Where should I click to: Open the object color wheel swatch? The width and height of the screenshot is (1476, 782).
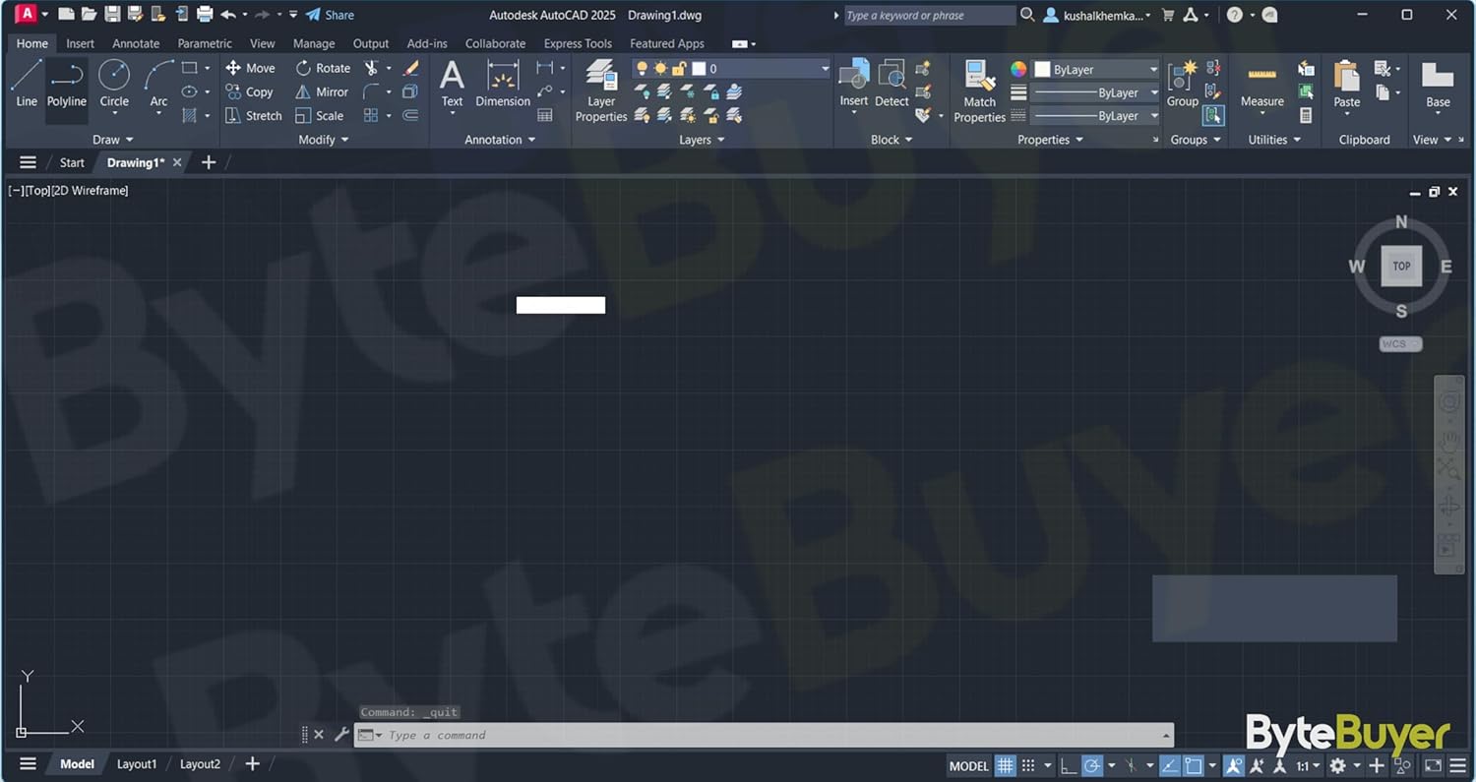click(1018, 69)
